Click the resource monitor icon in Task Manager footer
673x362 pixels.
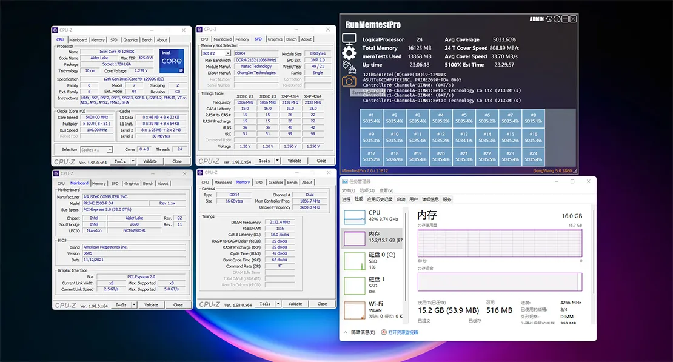coord(384,332)
